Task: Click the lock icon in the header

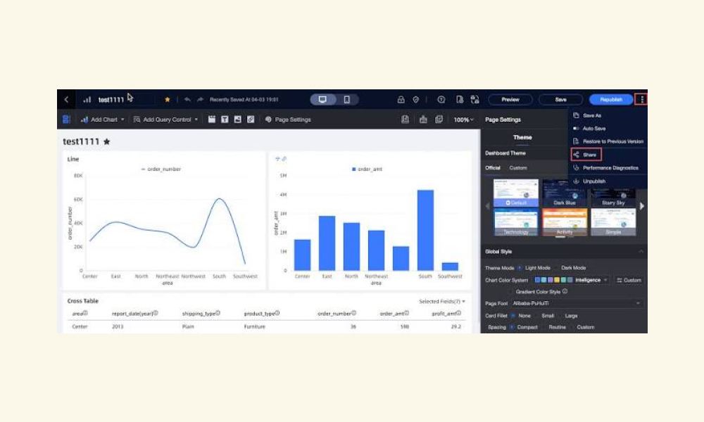Action: (x=401, y=100)
